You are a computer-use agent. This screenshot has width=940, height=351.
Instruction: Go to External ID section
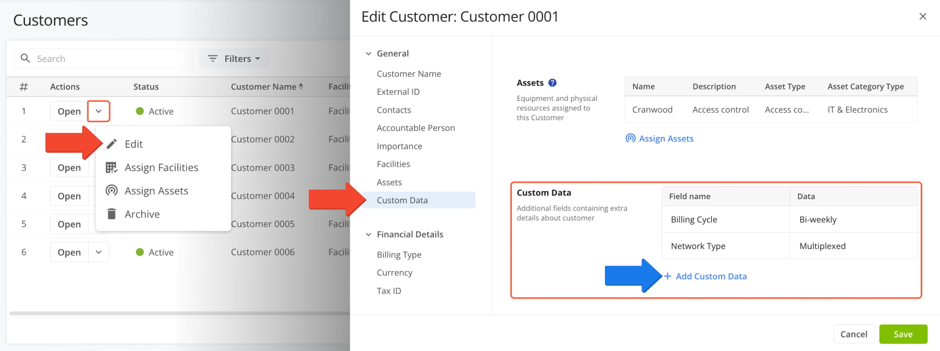pyautogui.click(x=398, y=92)
